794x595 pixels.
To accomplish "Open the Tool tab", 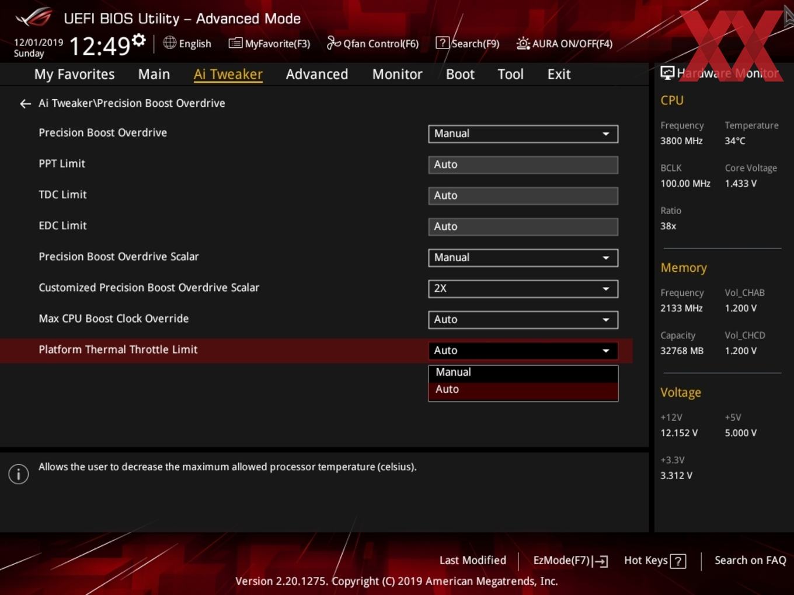I will pos(510,74).
